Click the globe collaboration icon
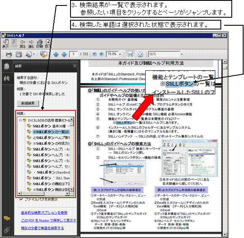This screenshot has height=238, width=244. pos(43,54)
